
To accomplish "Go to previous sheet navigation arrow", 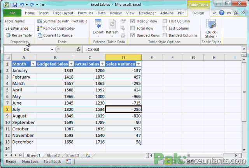I will 11,155.
